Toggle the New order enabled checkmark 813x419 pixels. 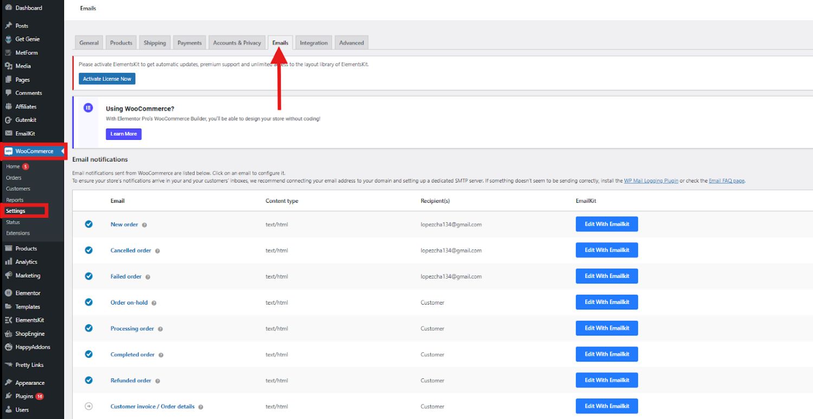click(89, 224)
